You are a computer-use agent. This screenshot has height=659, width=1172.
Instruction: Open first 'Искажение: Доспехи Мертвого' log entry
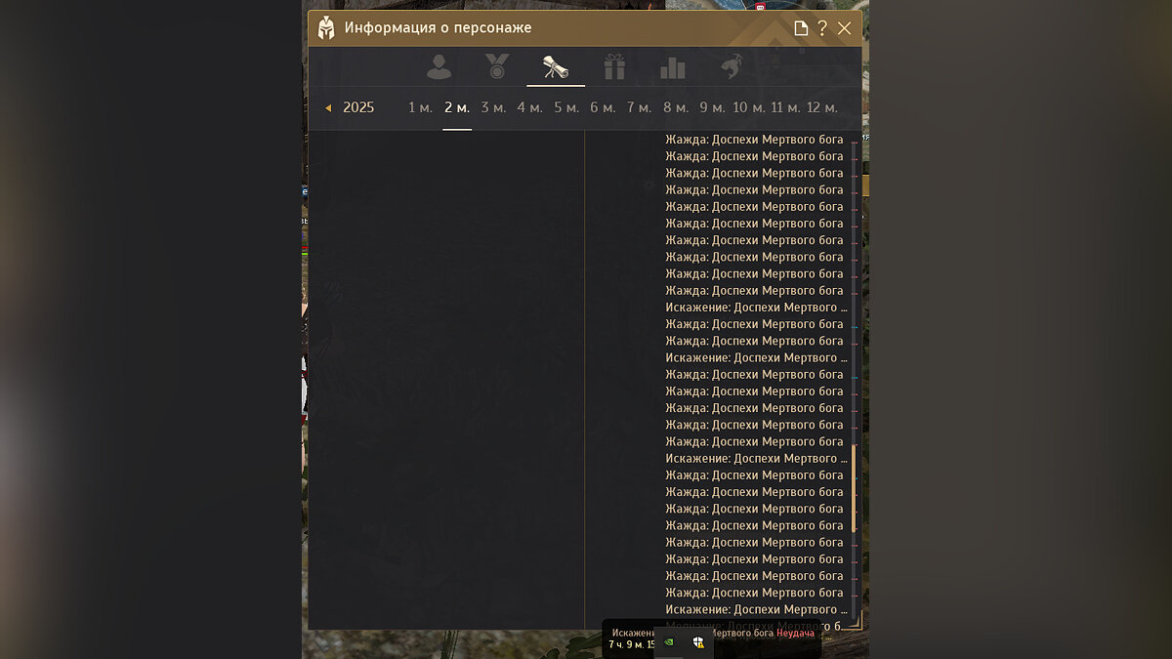[756, 308]
